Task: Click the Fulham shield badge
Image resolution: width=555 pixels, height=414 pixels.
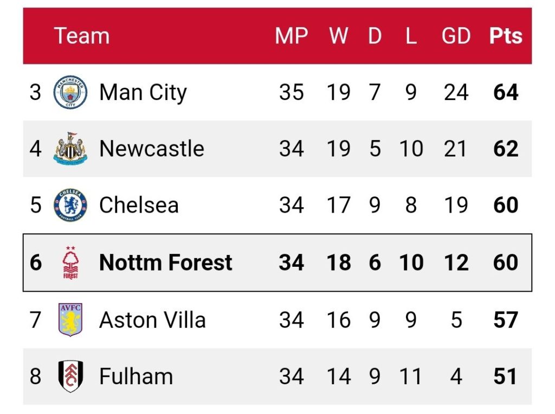Action: pos(70,376)
